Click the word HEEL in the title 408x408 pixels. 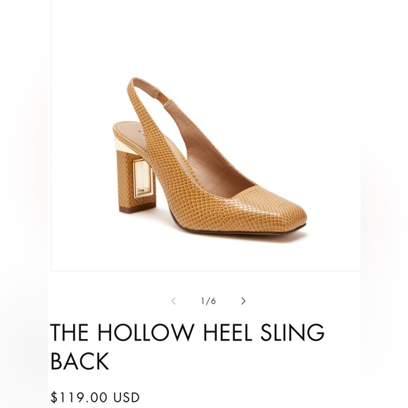click(x=228, y=332)
